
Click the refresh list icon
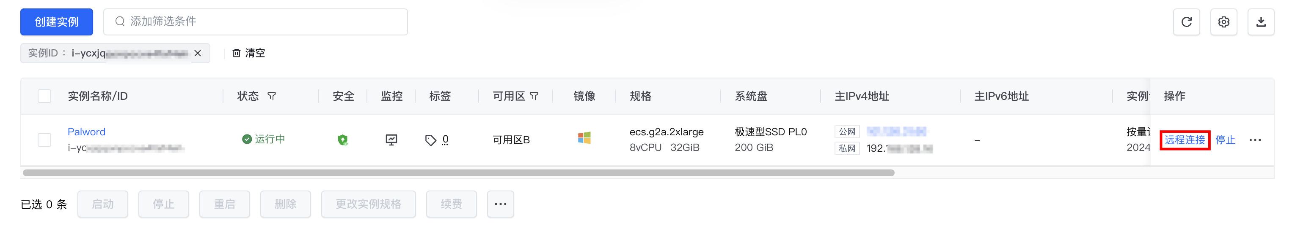[1186, 22]
